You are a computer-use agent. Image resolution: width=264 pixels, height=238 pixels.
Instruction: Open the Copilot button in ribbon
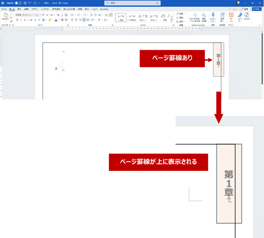pyautogui.click(x=247, y=16)
